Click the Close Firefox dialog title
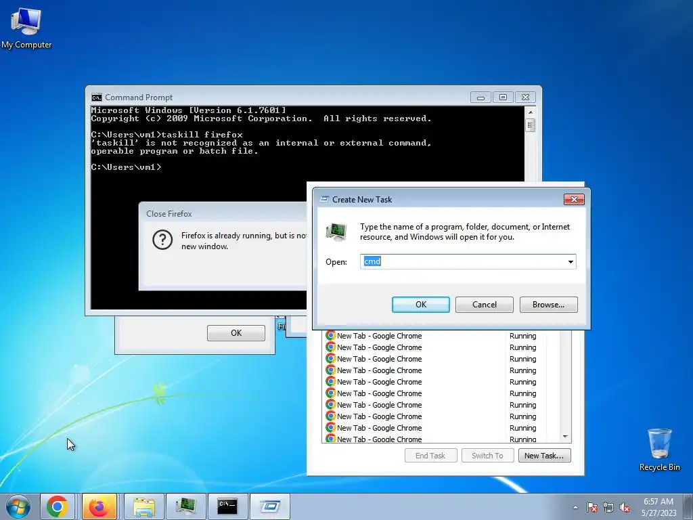 [x=169, y=213]
